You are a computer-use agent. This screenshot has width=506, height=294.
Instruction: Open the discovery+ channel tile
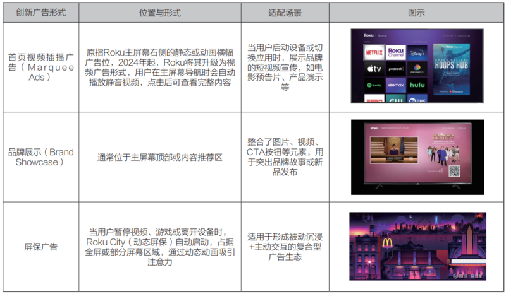click(417, 68)
